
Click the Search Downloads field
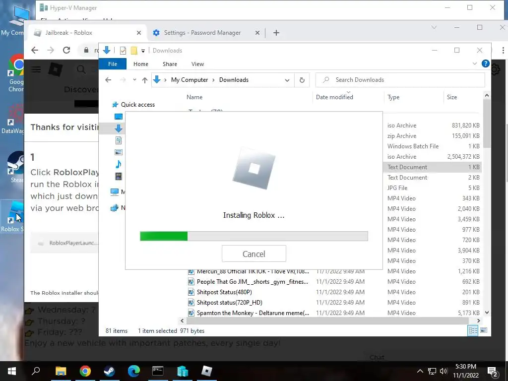click(x=400, y=80)
